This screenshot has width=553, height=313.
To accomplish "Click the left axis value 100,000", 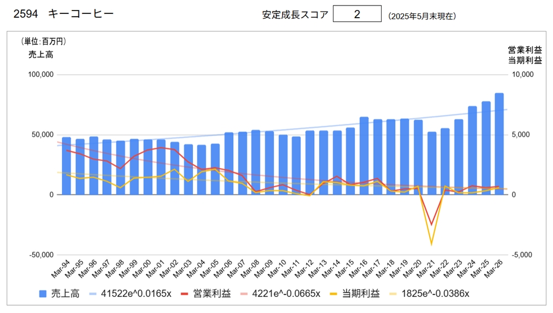I will click(x=41, y=75).
